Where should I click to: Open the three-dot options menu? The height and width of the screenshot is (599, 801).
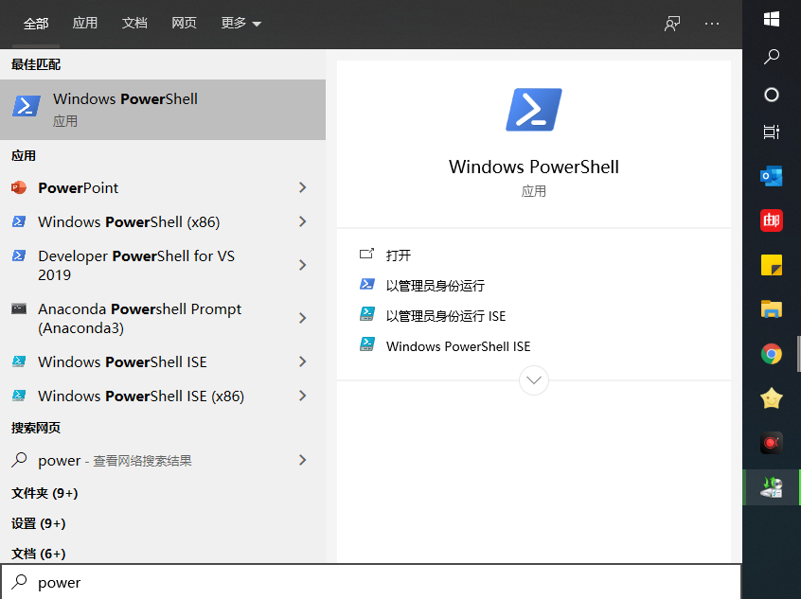coord(712,24)
